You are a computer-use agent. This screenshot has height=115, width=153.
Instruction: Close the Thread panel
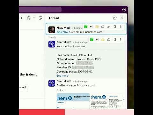(122, 18)
